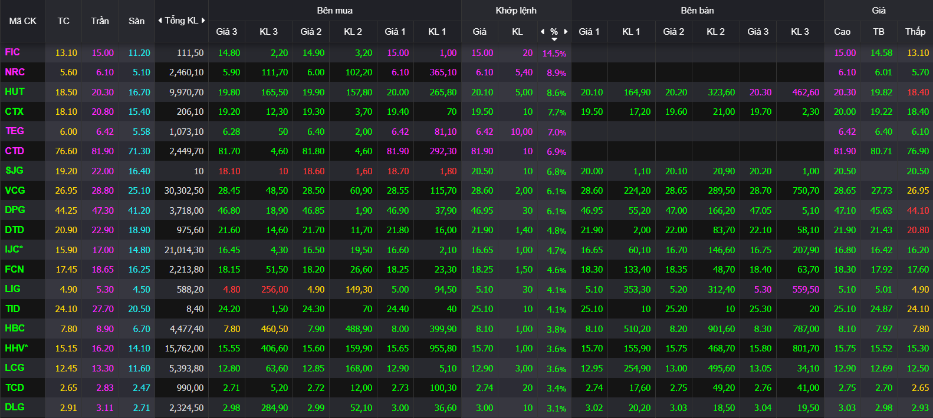Click ceiling price 81.90 in Trần column
Image resolution: width=933 pixels, height=418 pixels.
[103, 151]
